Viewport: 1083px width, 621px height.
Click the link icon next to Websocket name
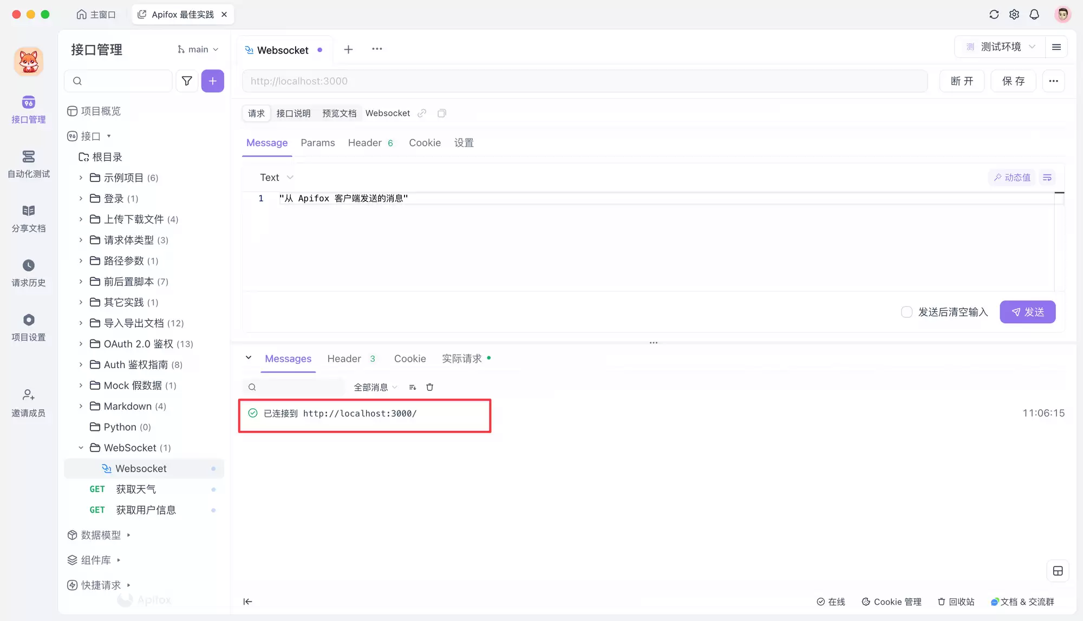pos(422,113)
